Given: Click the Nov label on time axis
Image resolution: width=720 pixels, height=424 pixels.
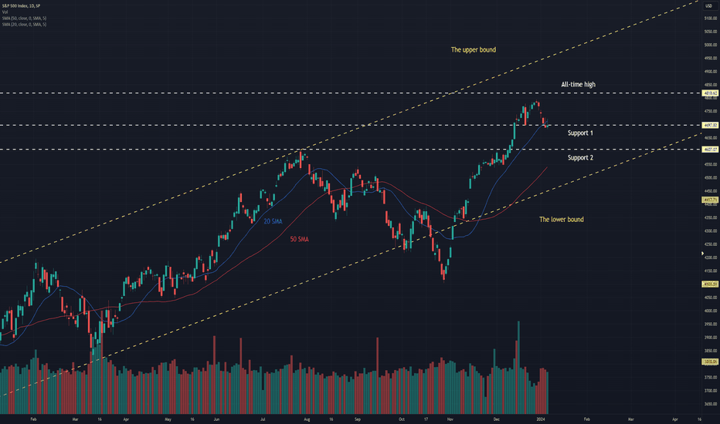Looking at the screenshot, I should [x=450, y=419].
